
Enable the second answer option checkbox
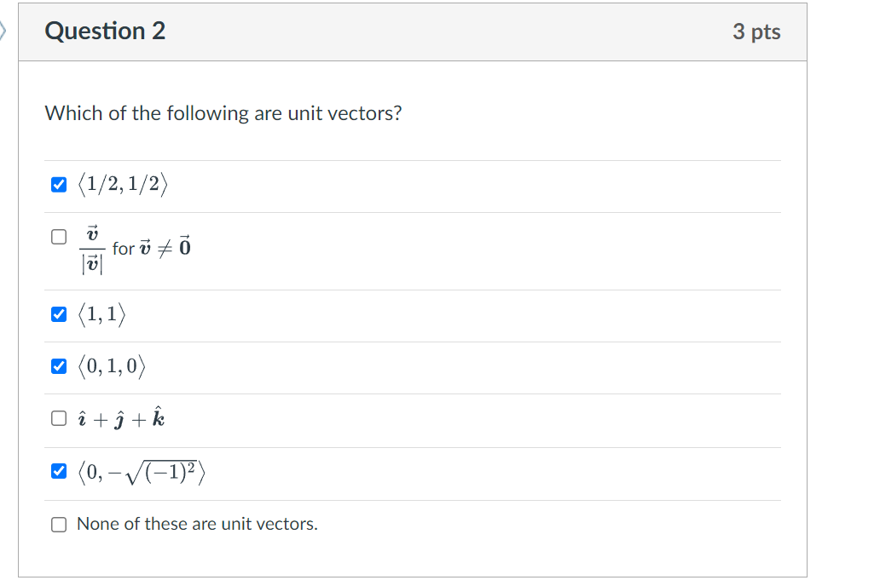click(x=57, y=236)
